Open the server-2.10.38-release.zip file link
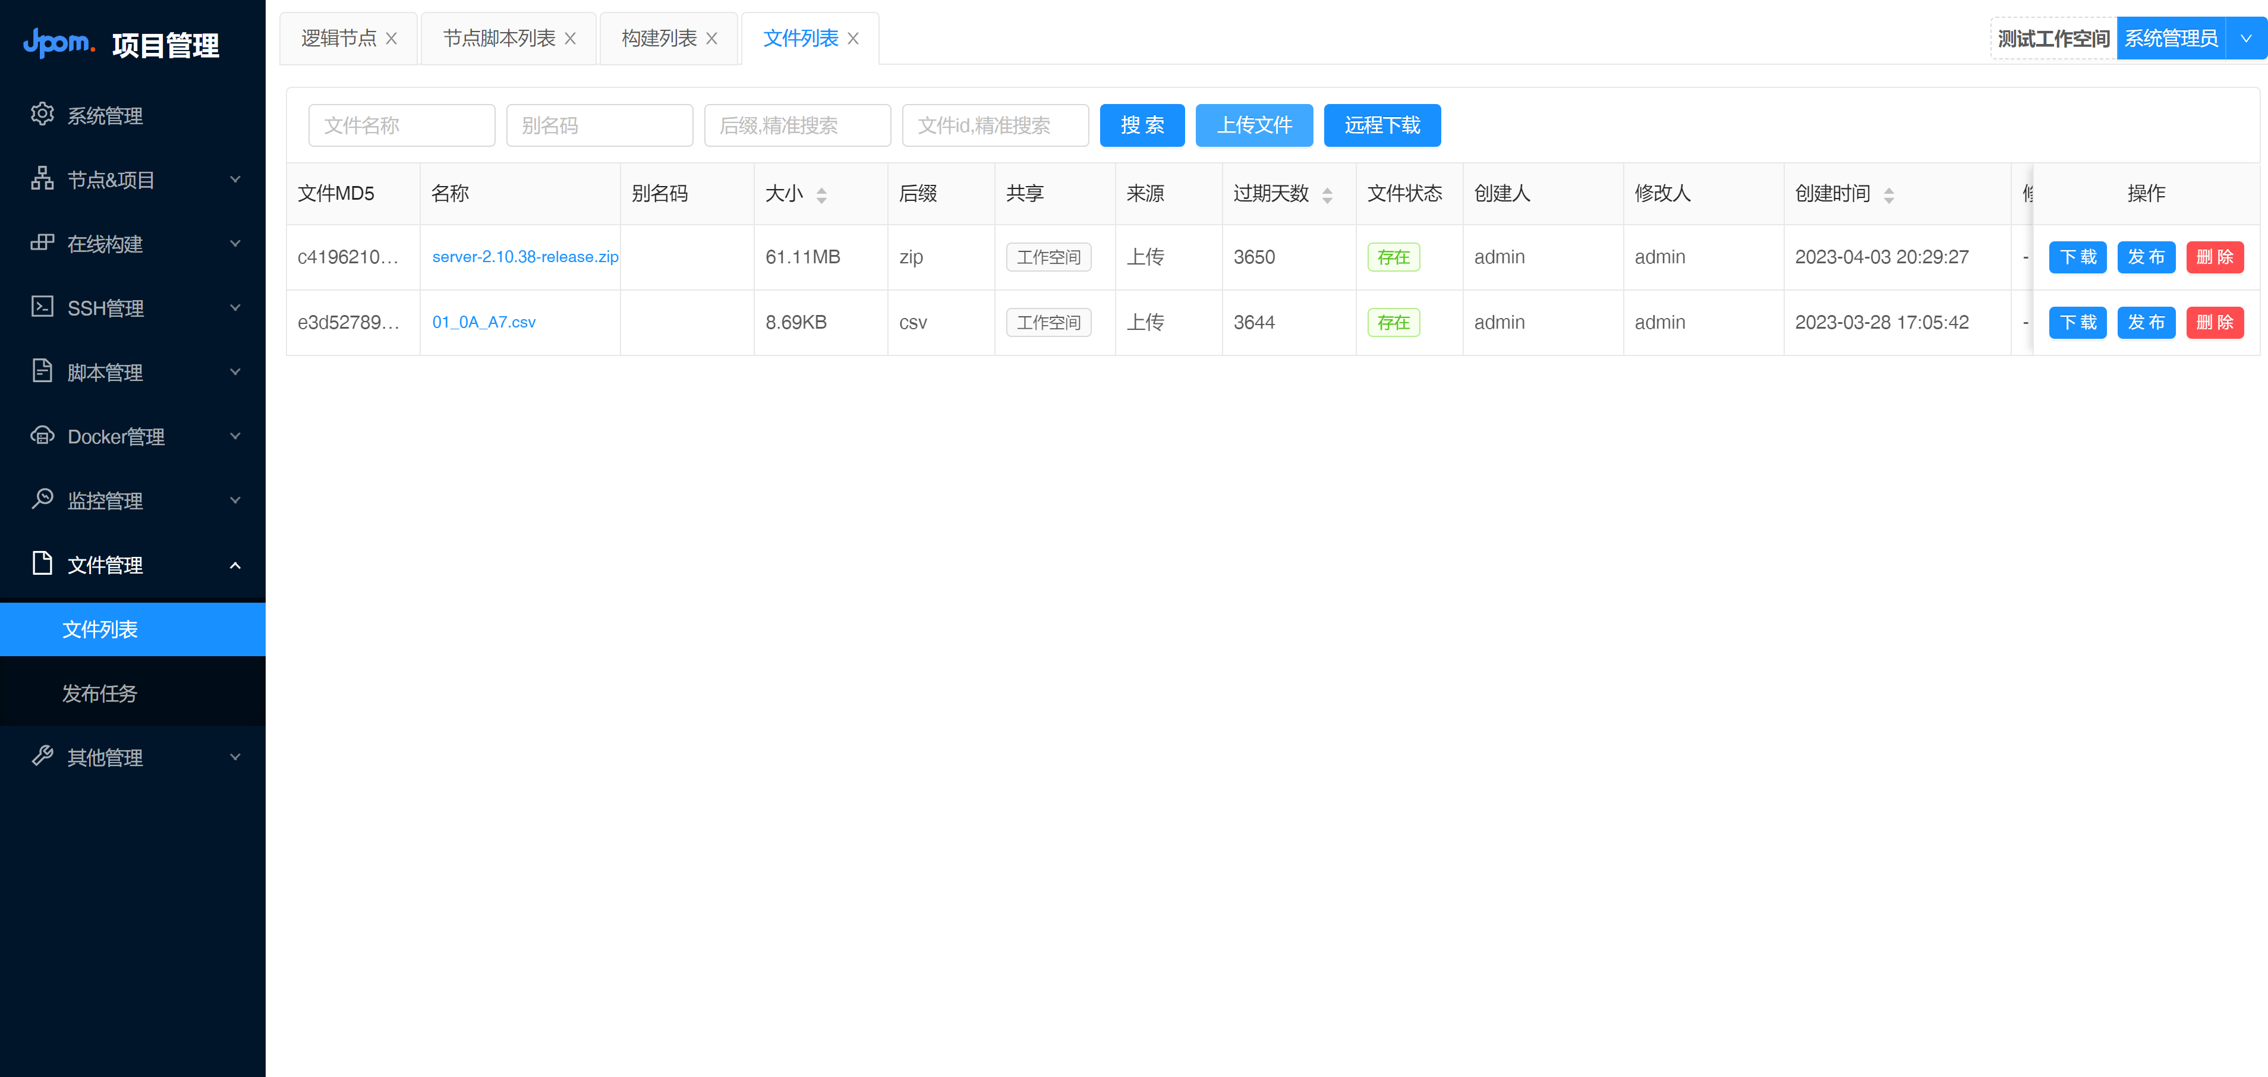The image size is (2268, 1077). point(525,256)
